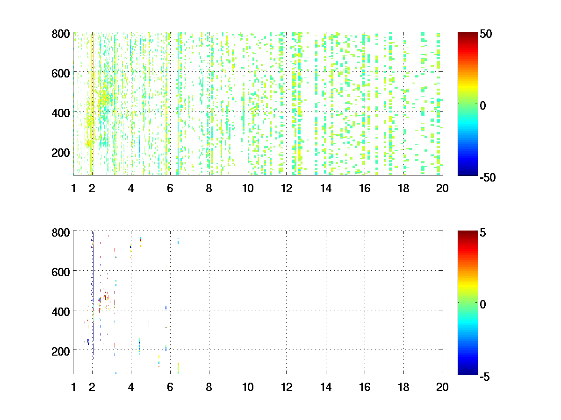The height and width of the screenshot is (420, 561).
Task: Pick x-axis tick '18' under lower plot
Action: tap(403, 387)
